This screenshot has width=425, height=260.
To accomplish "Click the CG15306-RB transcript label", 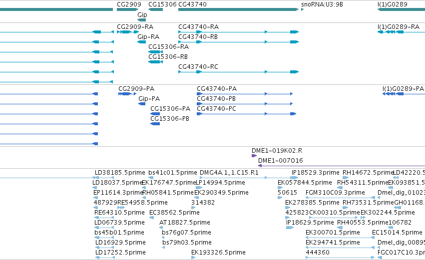I will pos(168,57).
